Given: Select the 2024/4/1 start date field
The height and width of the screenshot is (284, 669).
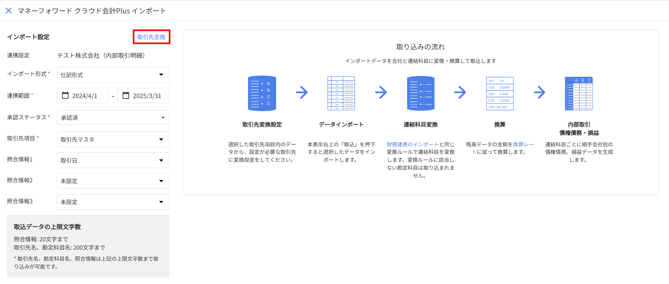Looking at the screenshot, I should (x=84, y=96).
